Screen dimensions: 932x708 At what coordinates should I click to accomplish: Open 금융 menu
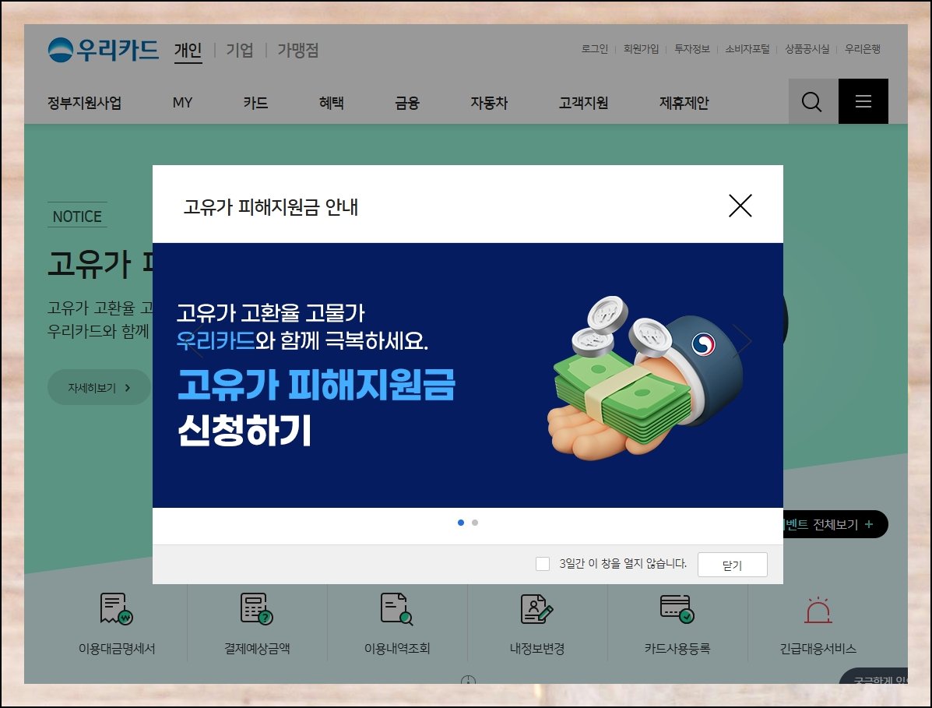coord(407,103)
